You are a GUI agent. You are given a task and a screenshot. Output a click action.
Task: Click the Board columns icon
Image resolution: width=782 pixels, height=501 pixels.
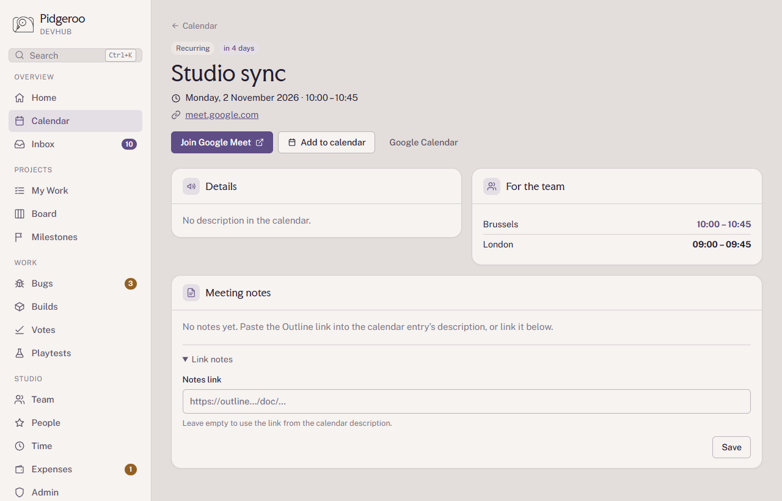(20, 214)
